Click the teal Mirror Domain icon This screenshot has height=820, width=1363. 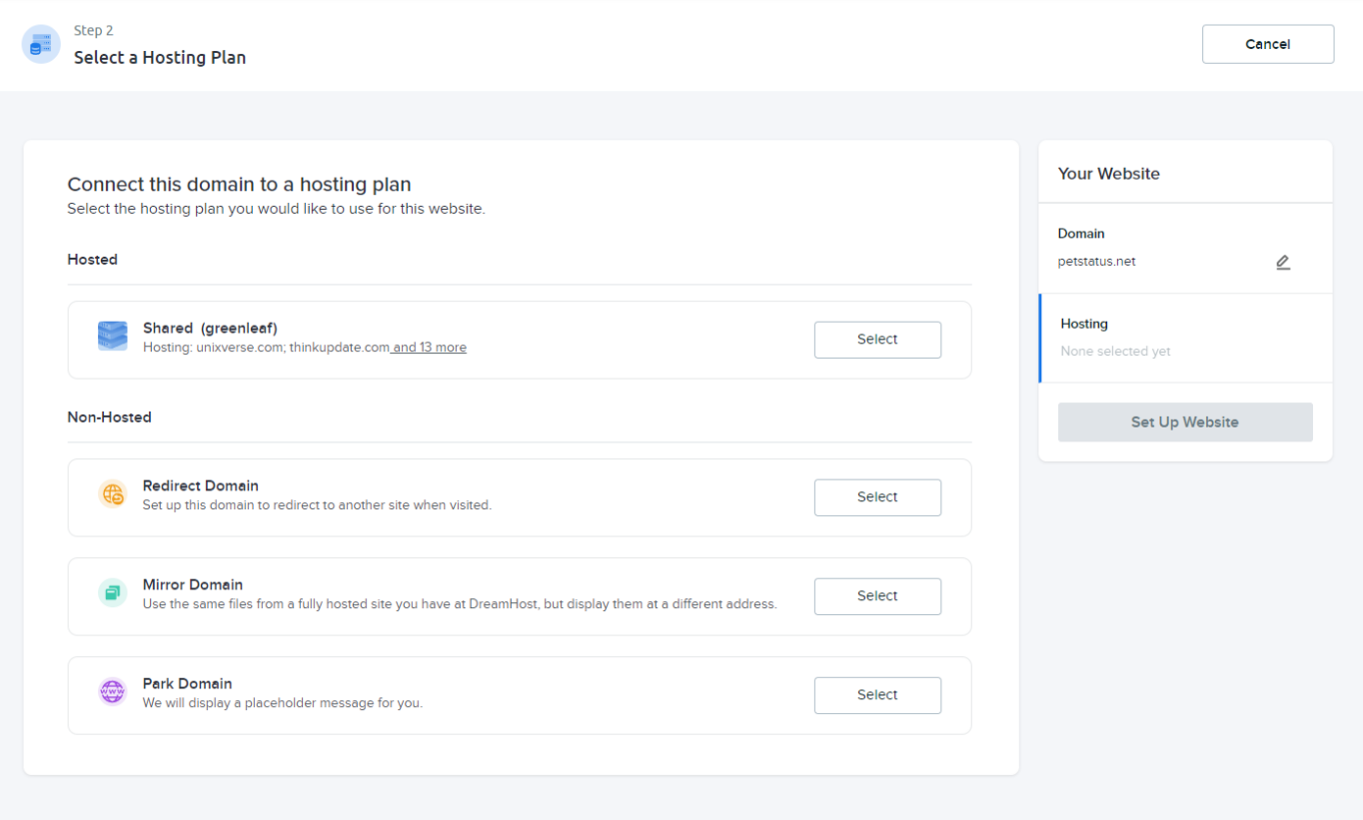[x=112, y=591]
